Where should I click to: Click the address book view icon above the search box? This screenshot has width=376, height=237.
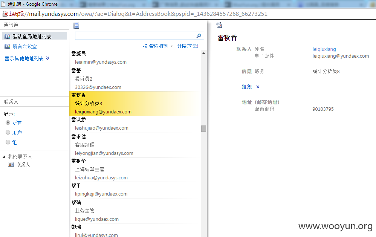click(76, 25)
